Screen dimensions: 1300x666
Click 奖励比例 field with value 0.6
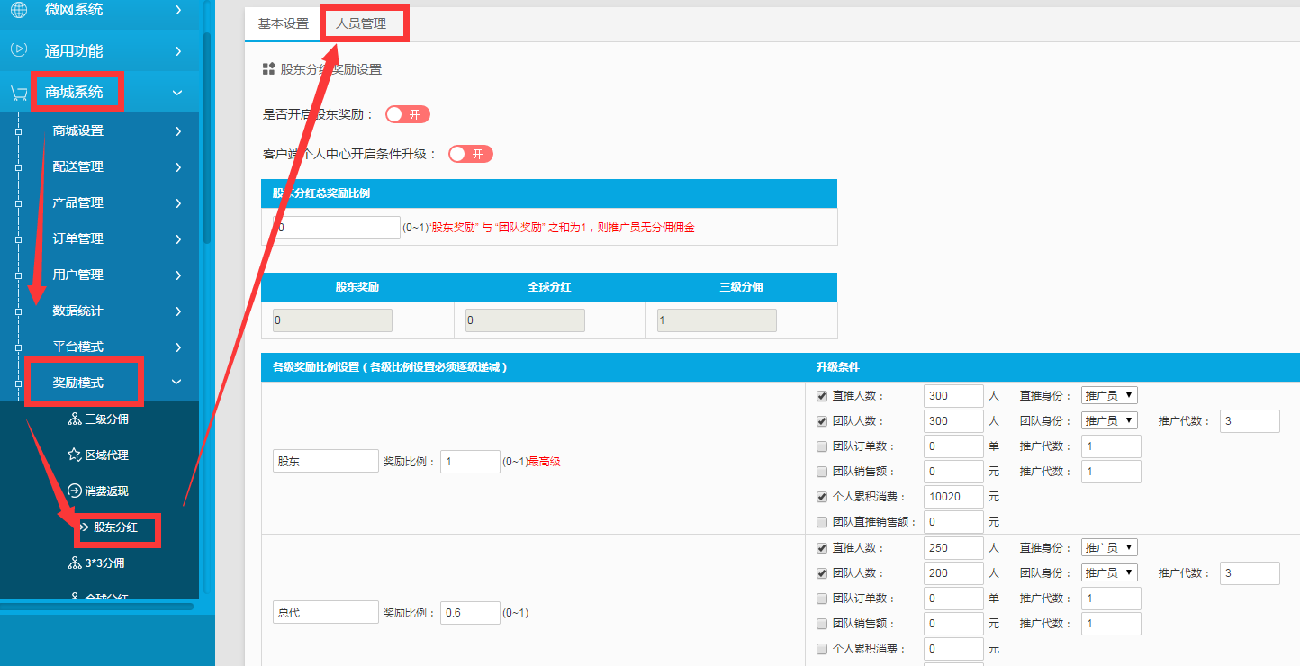click(x=470, y=612)
